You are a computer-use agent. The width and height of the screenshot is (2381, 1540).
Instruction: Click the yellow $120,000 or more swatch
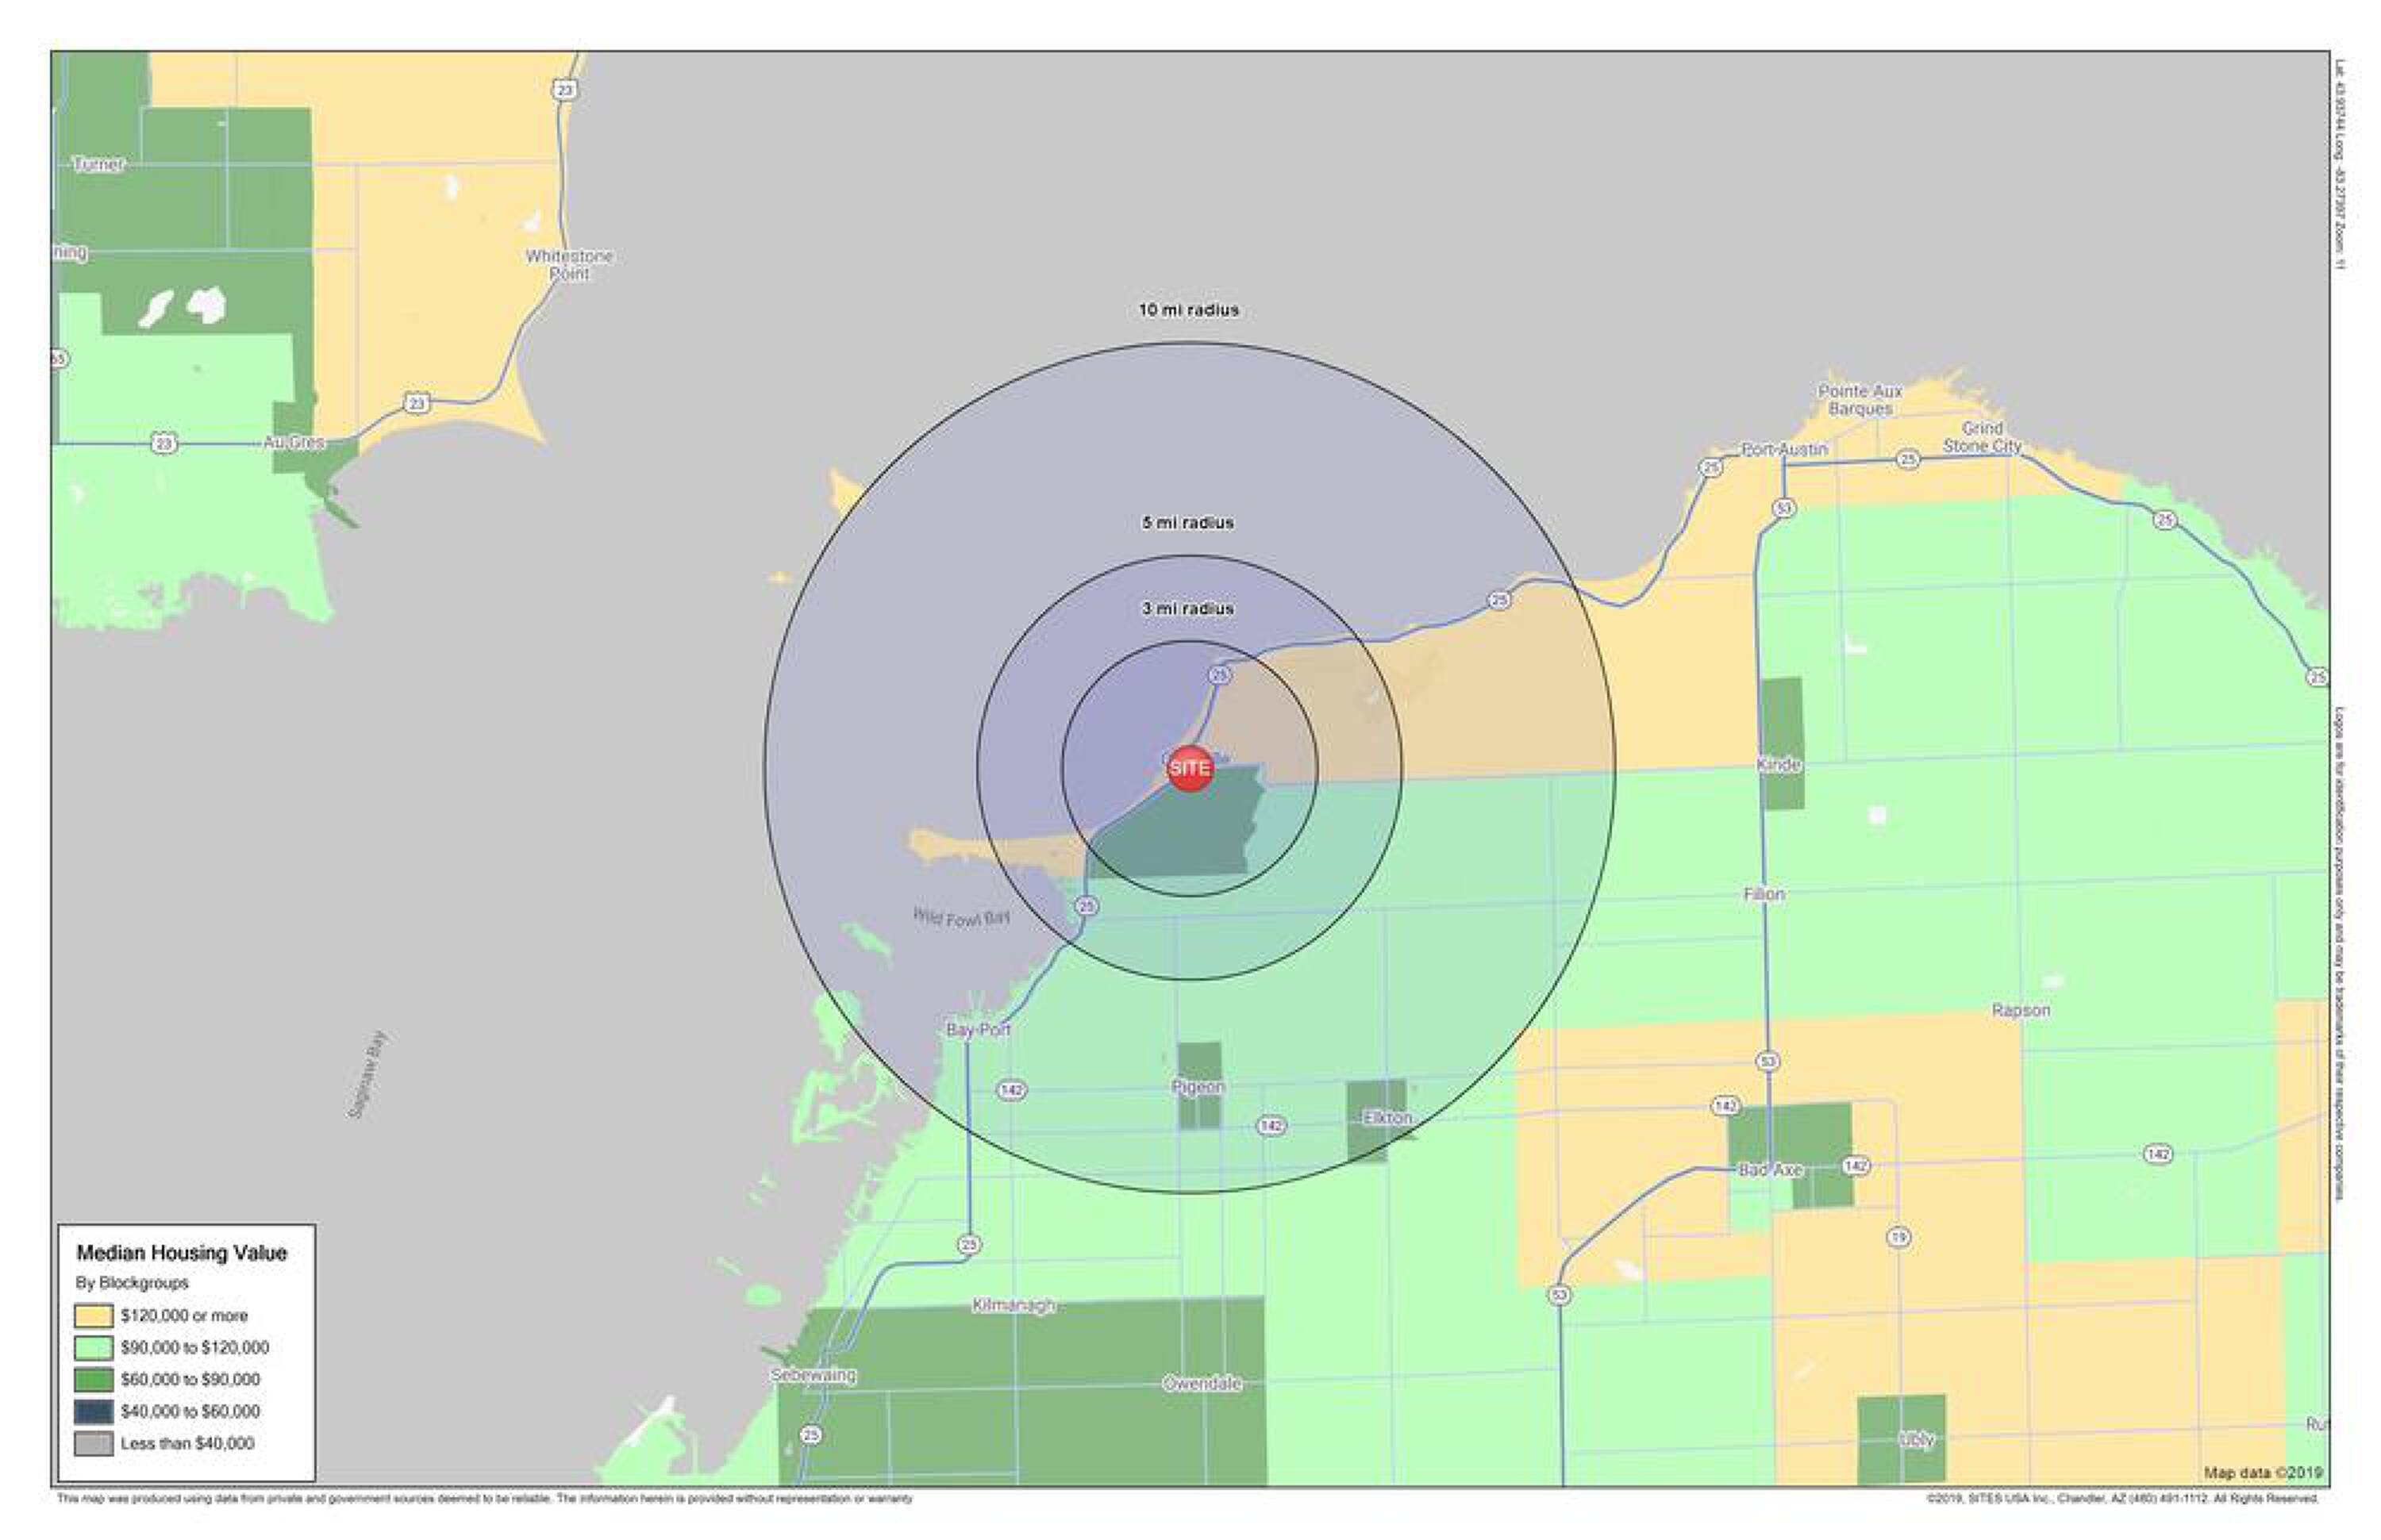tap(93, 1316)
